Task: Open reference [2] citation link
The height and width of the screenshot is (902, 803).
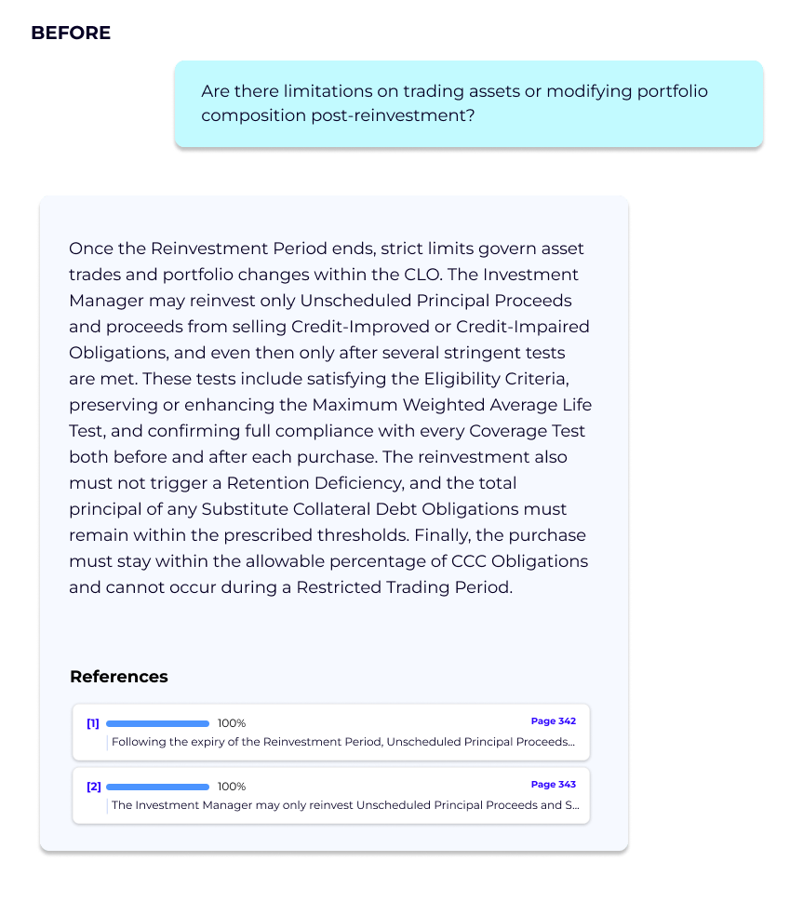Action: [x=94, y=787]
